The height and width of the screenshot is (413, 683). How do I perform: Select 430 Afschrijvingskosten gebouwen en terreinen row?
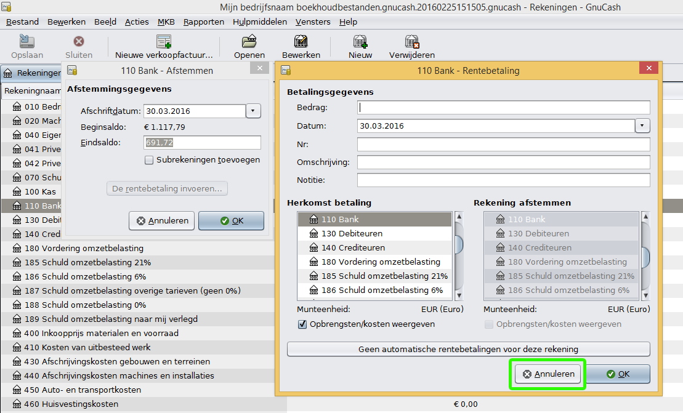click(137, 362)
